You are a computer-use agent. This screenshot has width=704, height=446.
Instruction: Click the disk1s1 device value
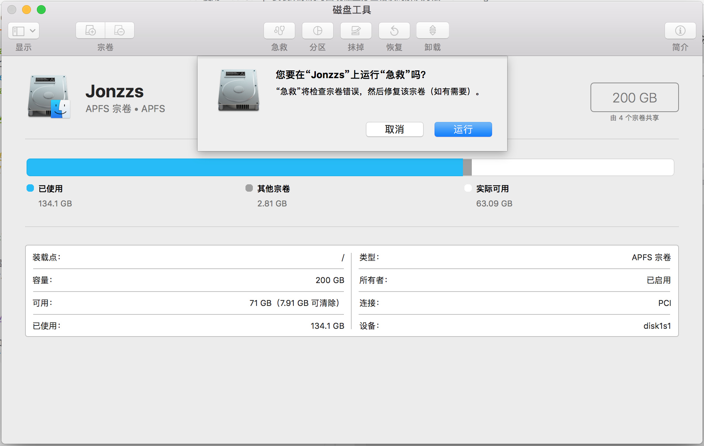657,326
